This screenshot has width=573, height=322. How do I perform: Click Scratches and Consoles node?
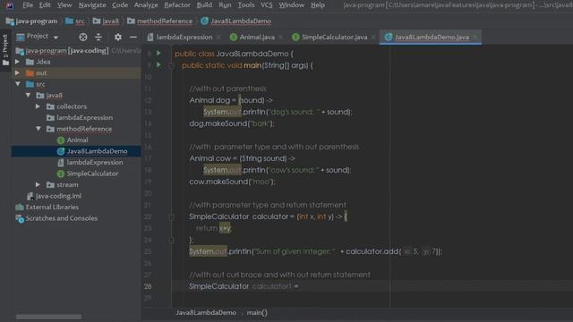[56, 218]
